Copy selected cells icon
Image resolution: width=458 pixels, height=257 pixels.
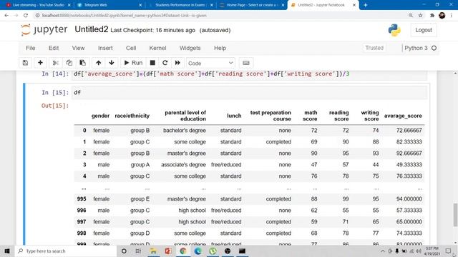[x=69, y=63]
